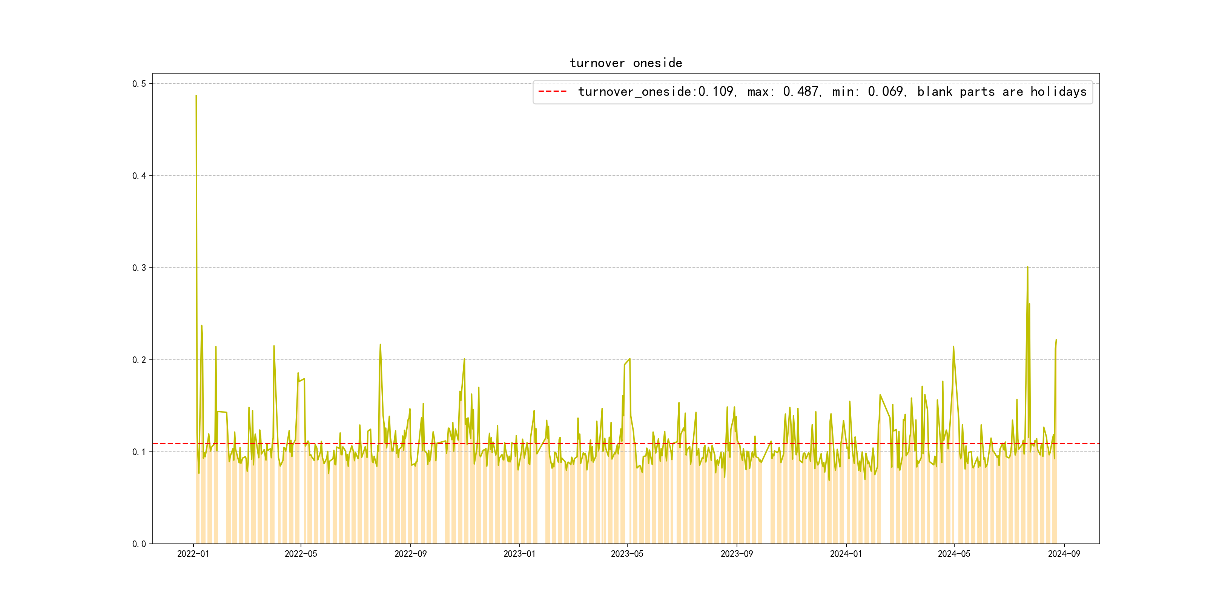
Task: Click the 2024-01 x-axis date label
Action: point(846,554)
